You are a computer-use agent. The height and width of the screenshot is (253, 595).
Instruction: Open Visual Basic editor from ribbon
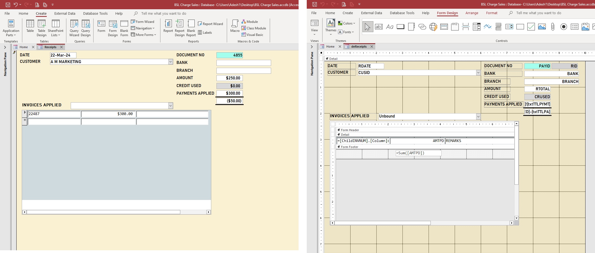[x=252, y=35]
